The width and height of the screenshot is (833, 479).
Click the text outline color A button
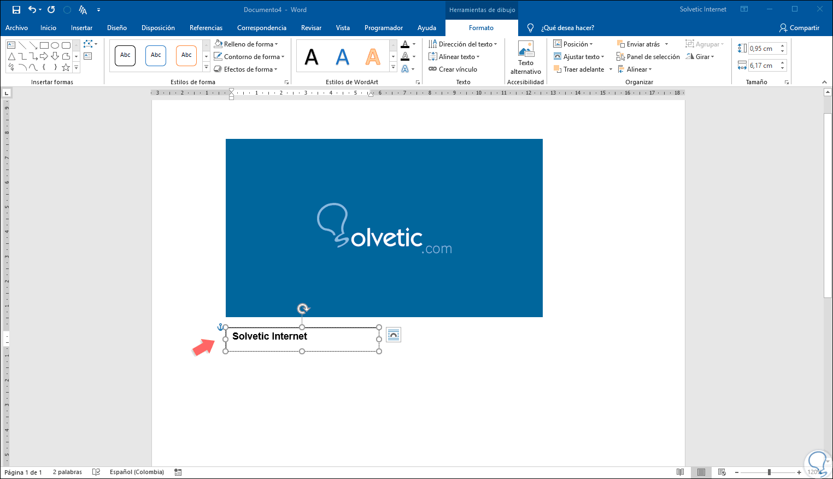(x=405, y=56)
